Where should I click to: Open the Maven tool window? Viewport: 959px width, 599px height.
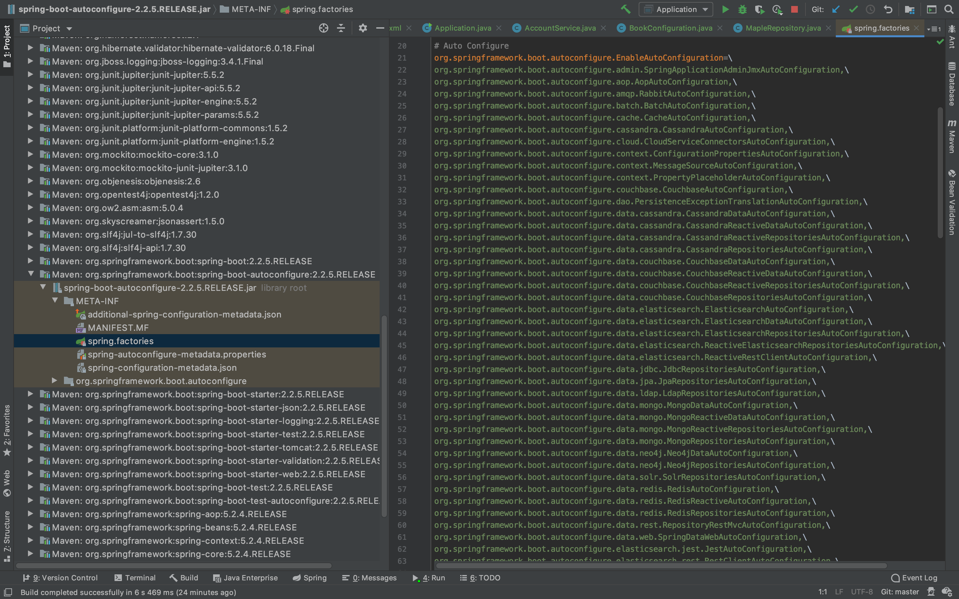952,137
